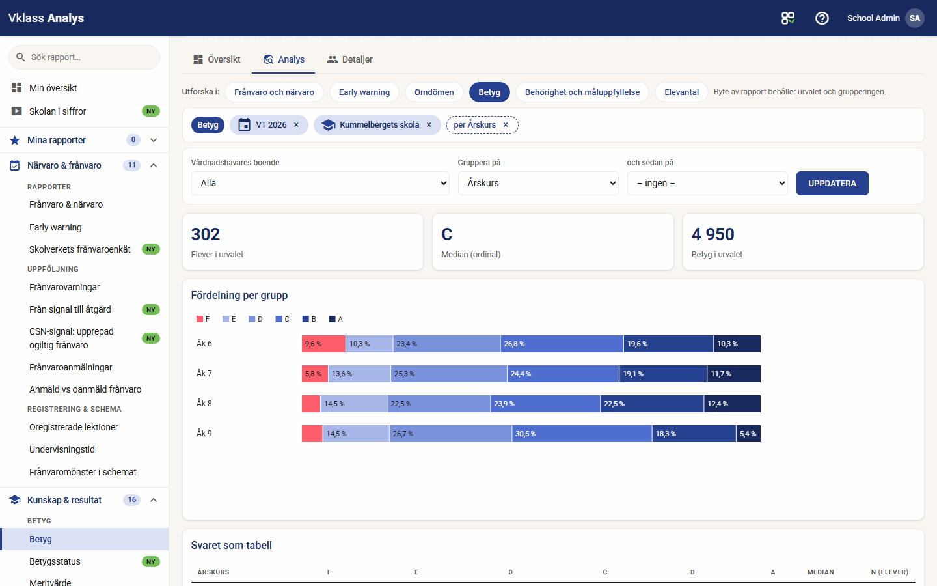Click the Närvaro & frånvaro calendar icon

(15, 165)
